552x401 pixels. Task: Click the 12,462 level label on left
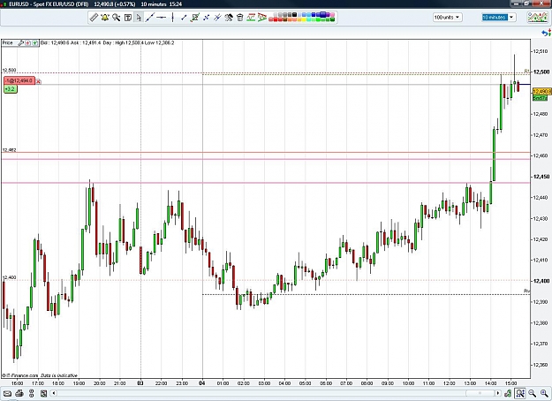(x=9, y=150)
